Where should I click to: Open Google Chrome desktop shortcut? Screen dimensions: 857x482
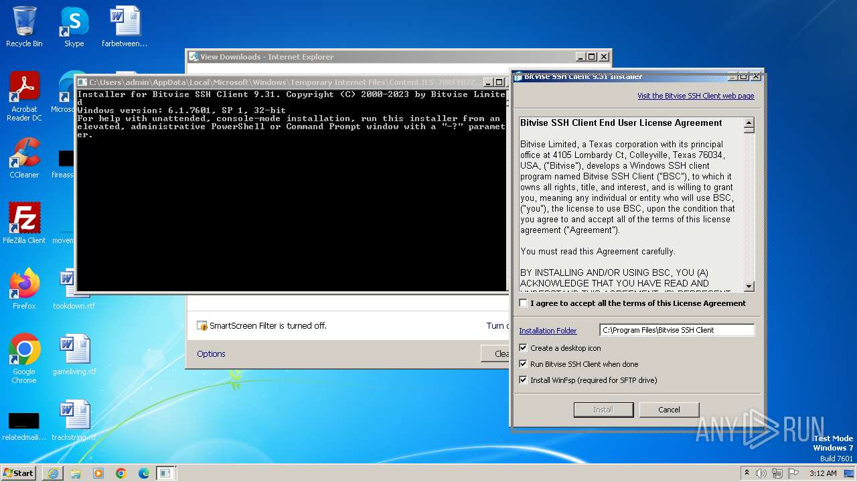coord(24,358)
